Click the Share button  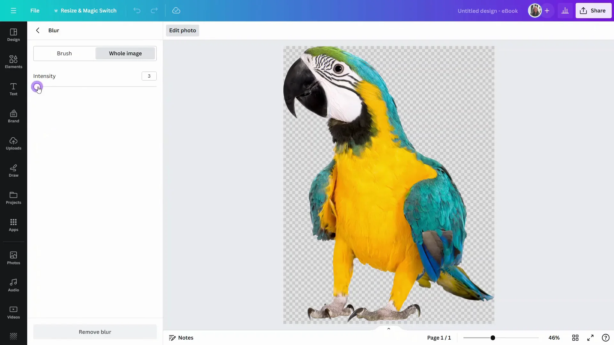pyautogui.click(x=594, y=11)
